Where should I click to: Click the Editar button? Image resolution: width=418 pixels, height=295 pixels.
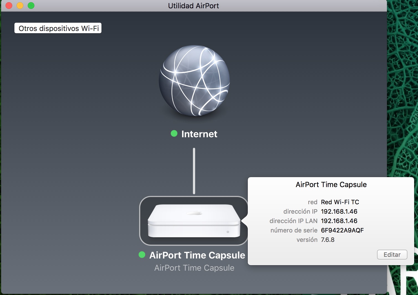[x=392, y=255]
